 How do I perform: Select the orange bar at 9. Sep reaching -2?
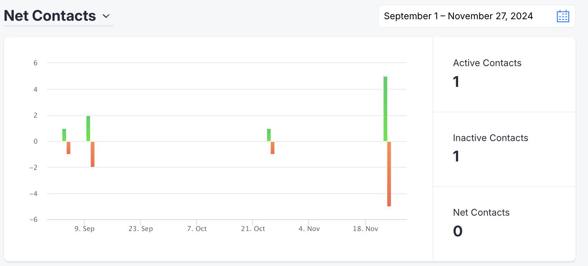[92, 154]
